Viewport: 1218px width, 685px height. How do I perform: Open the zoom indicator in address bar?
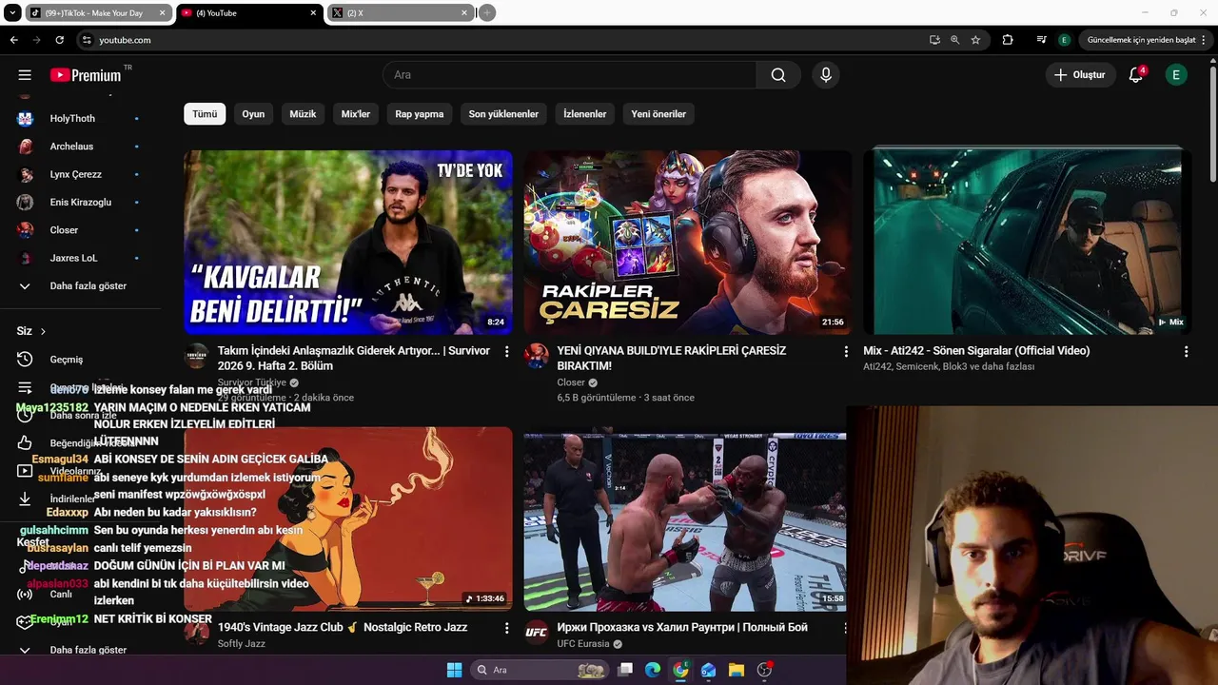pos(955,40)
